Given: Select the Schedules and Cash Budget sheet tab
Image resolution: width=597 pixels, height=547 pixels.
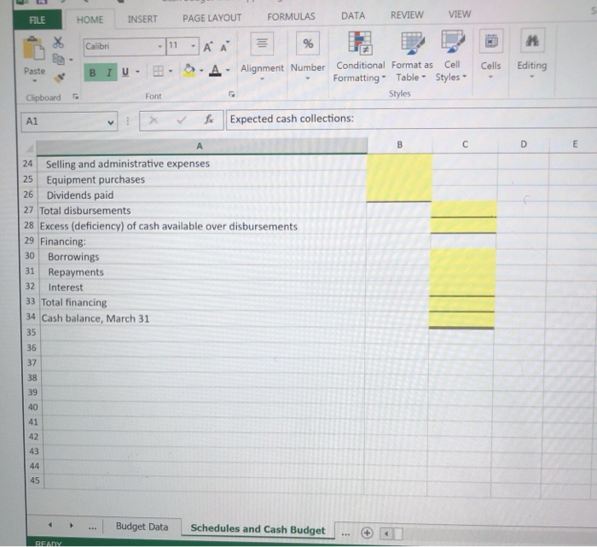Looking at the screenshot, I should 258,529.
